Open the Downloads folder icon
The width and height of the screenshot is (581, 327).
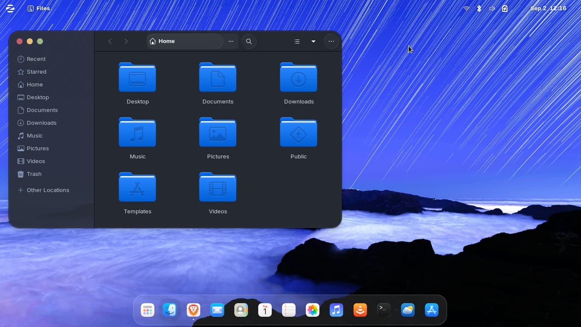tap(299, 78)
